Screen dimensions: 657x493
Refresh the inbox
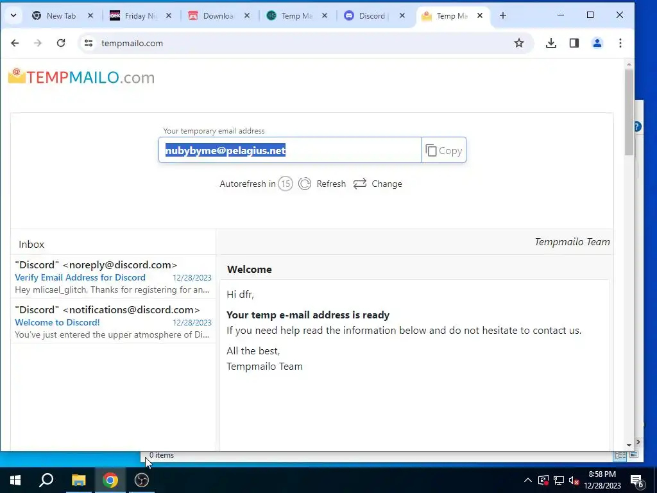(x=322, y=184)
